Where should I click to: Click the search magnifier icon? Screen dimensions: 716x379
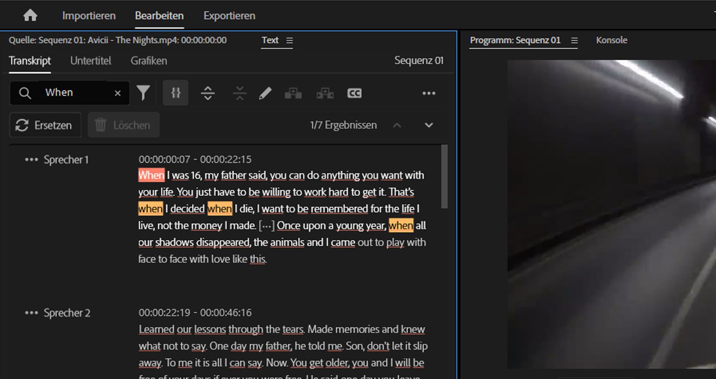25,93
